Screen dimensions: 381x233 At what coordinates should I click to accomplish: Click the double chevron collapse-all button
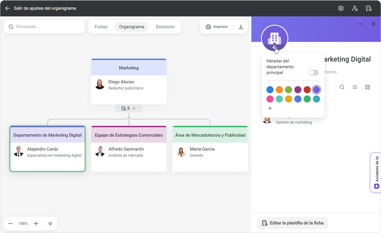[50, 223]
